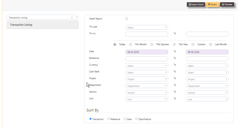Open the report Preview

227,4
